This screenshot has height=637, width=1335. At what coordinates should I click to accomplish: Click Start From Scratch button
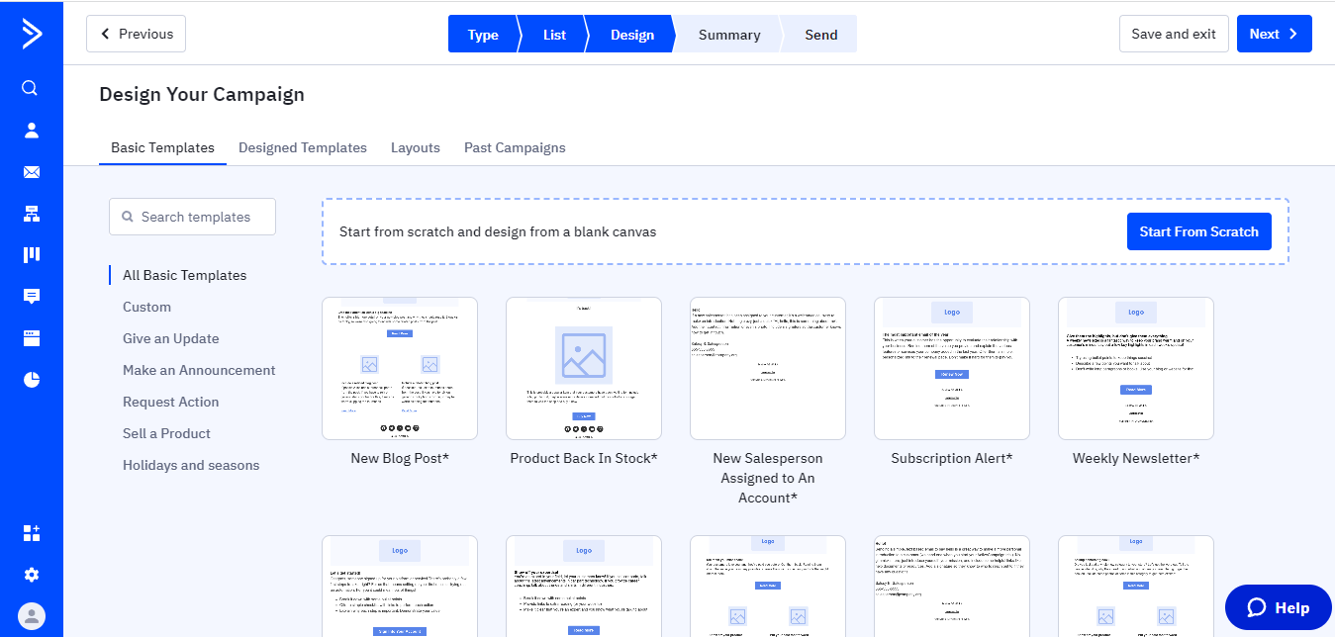pyautogui.click(x=1199, y=231)
